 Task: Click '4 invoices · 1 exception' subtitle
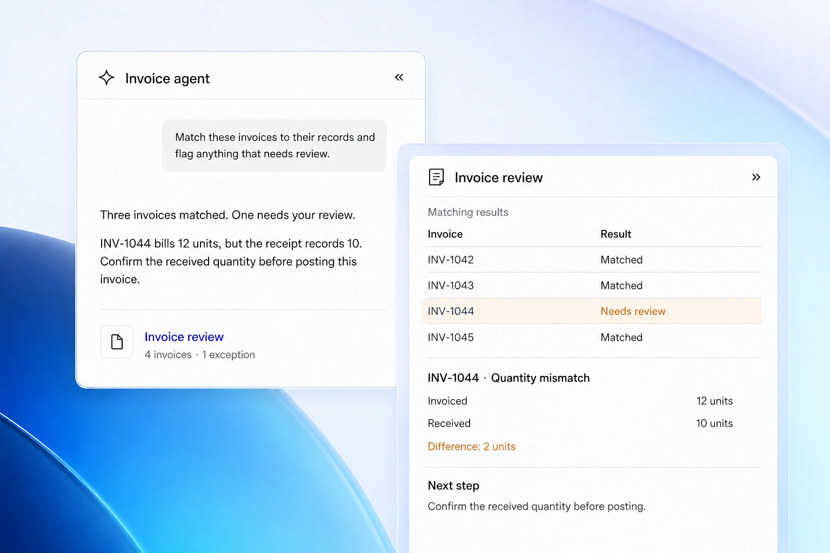click(199, 355)
